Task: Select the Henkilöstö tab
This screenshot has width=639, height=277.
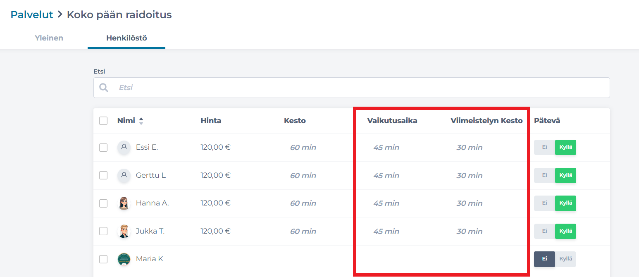Action: coord(126,38)
